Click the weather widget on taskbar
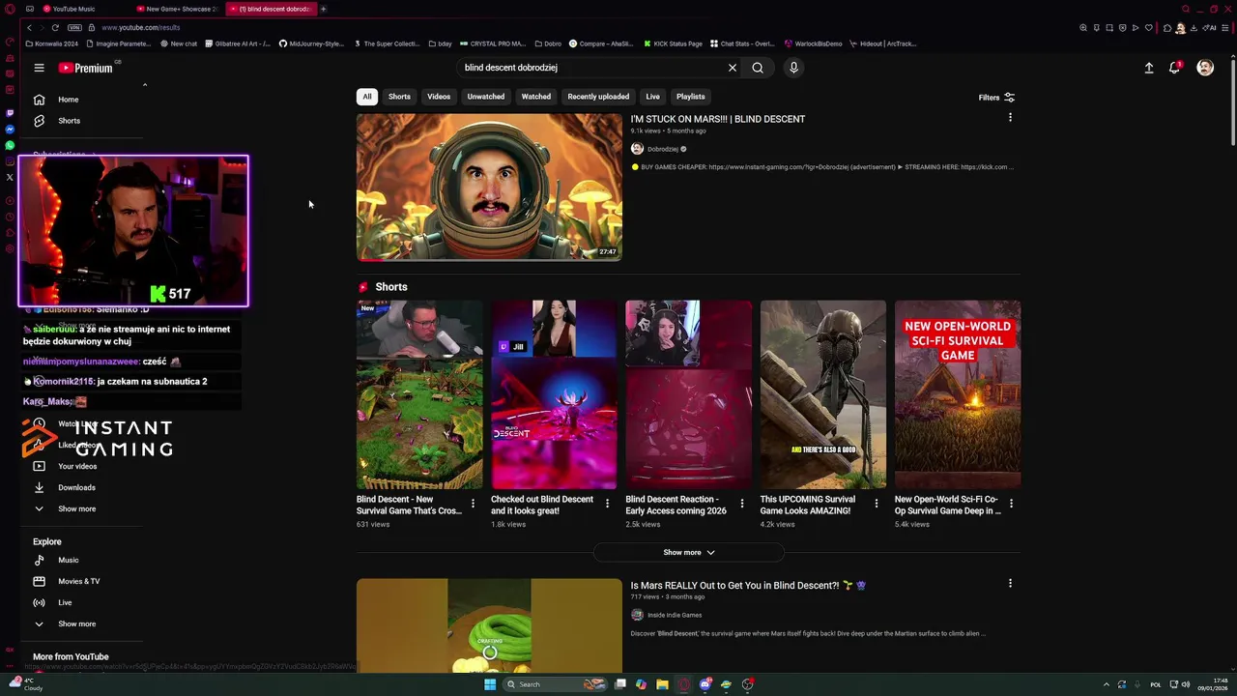This screenshot has width=1237, height=696. (x=25, y=684)
